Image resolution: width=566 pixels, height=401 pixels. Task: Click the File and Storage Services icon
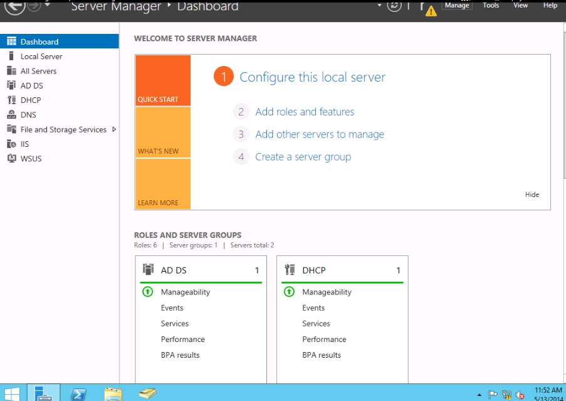click(x=11, y=129)
